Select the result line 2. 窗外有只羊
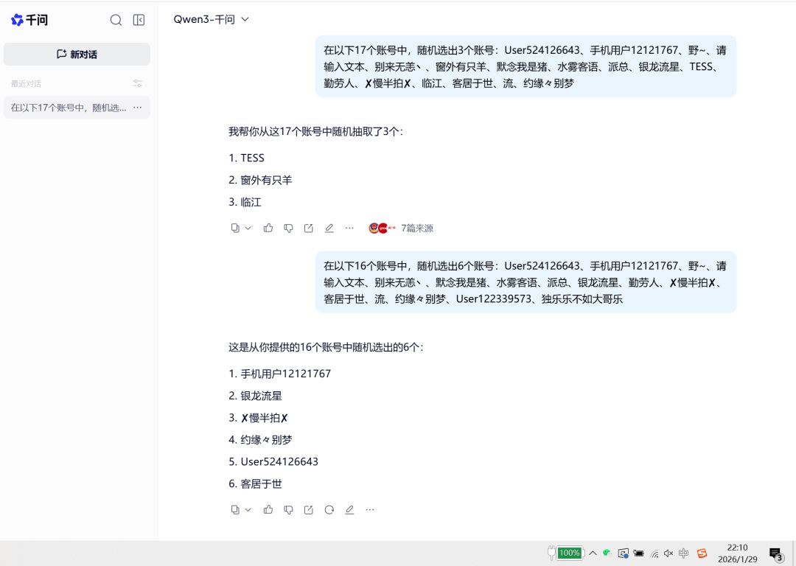The height and width of the screenshot is (566, 796). 260,181
